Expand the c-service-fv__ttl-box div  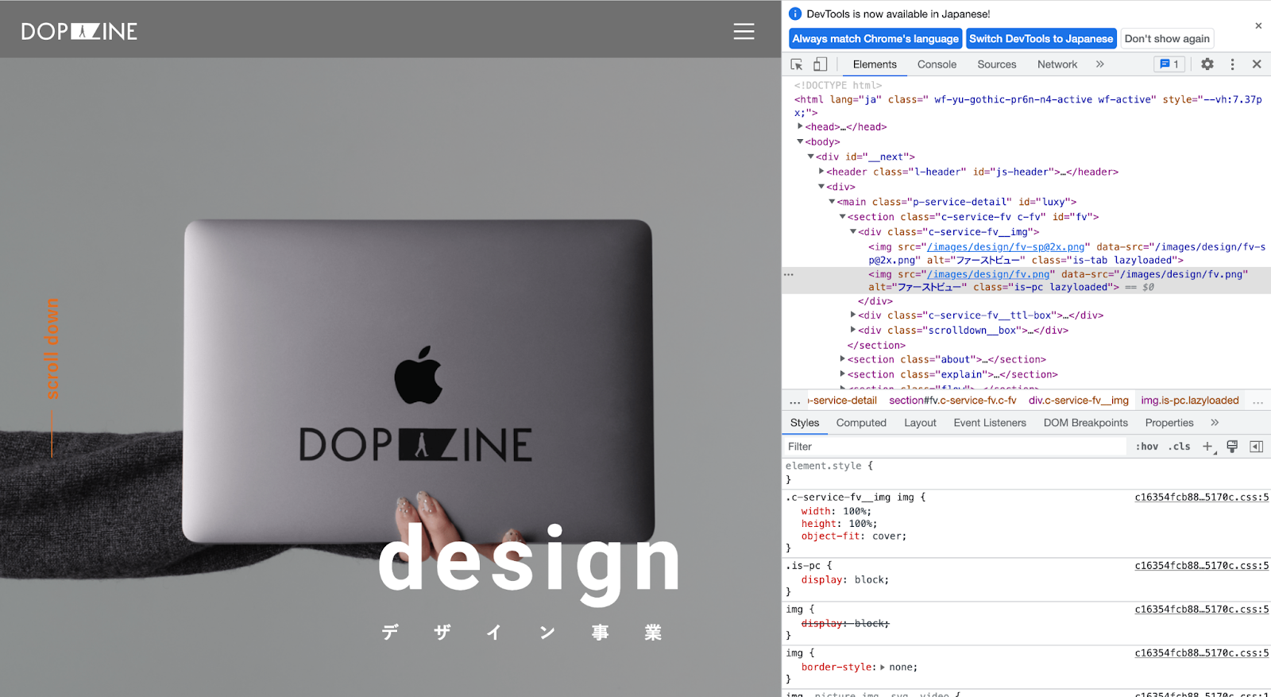pos(853,315)
